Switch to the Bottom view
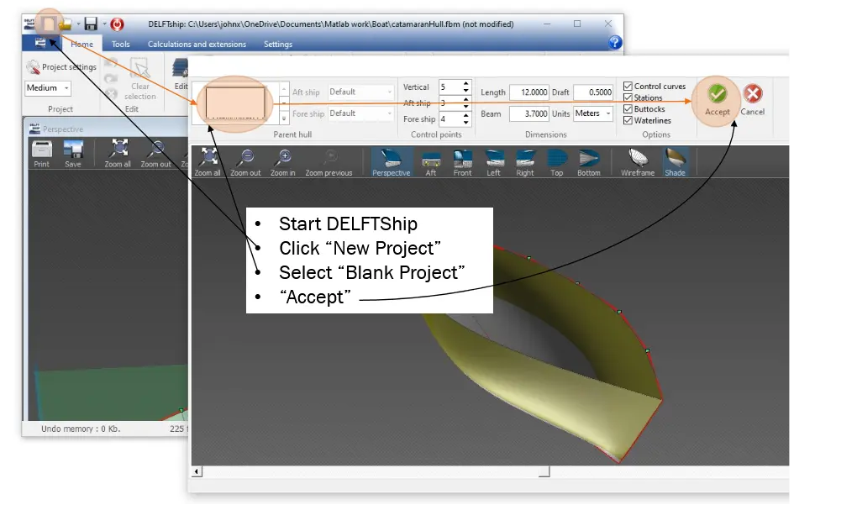 click(589, 162)
